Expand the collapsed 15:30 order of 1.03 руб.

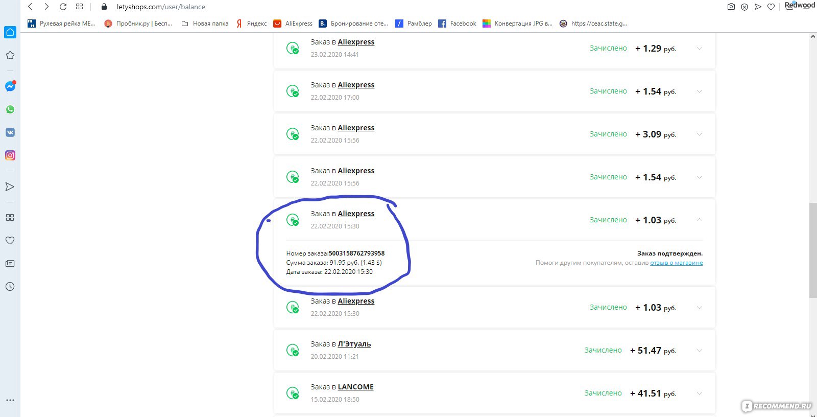(700, 308)
